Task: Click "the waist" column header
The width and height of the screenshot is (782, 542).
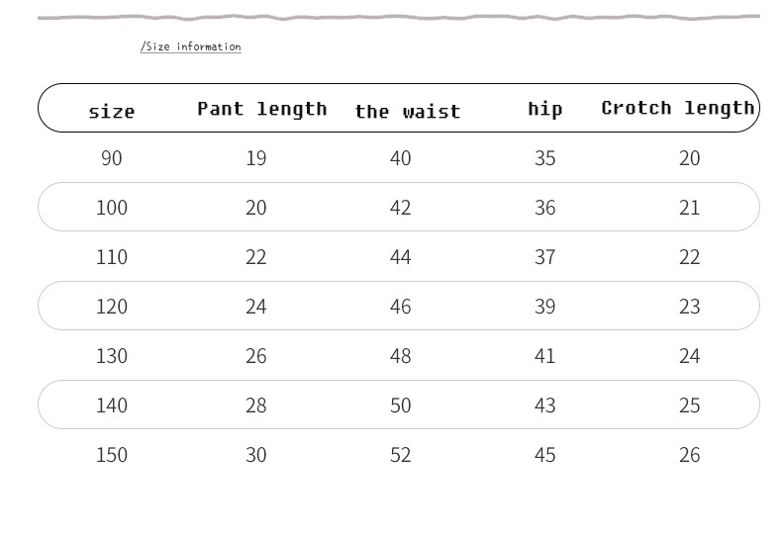Action: [x=408, y=112]
